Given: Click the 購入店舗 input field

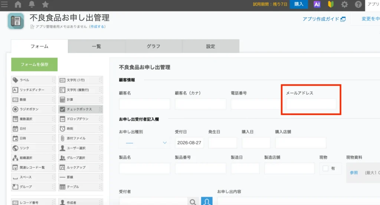Looking at the screenshot, I should pos(301,143).
